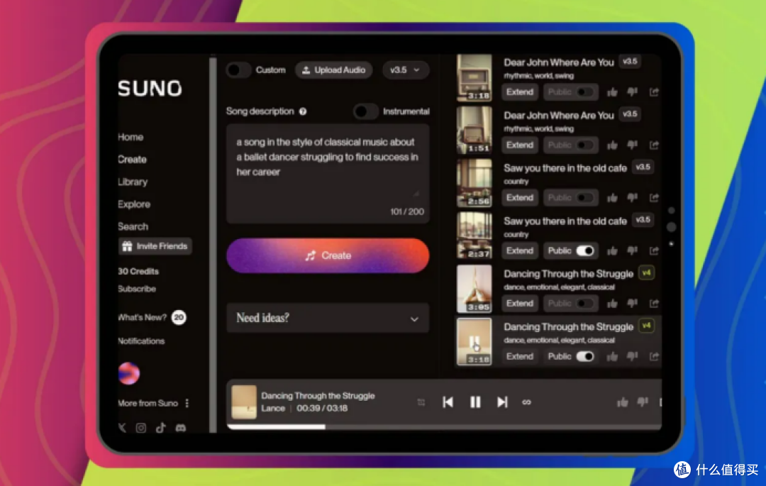Extend Dear John Where Are You 1:51
This screenshot has height=486, width=766.
(520, 145)
